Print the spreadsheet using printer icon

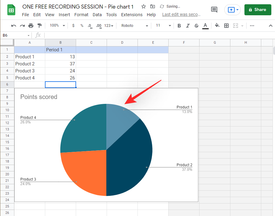31,26
